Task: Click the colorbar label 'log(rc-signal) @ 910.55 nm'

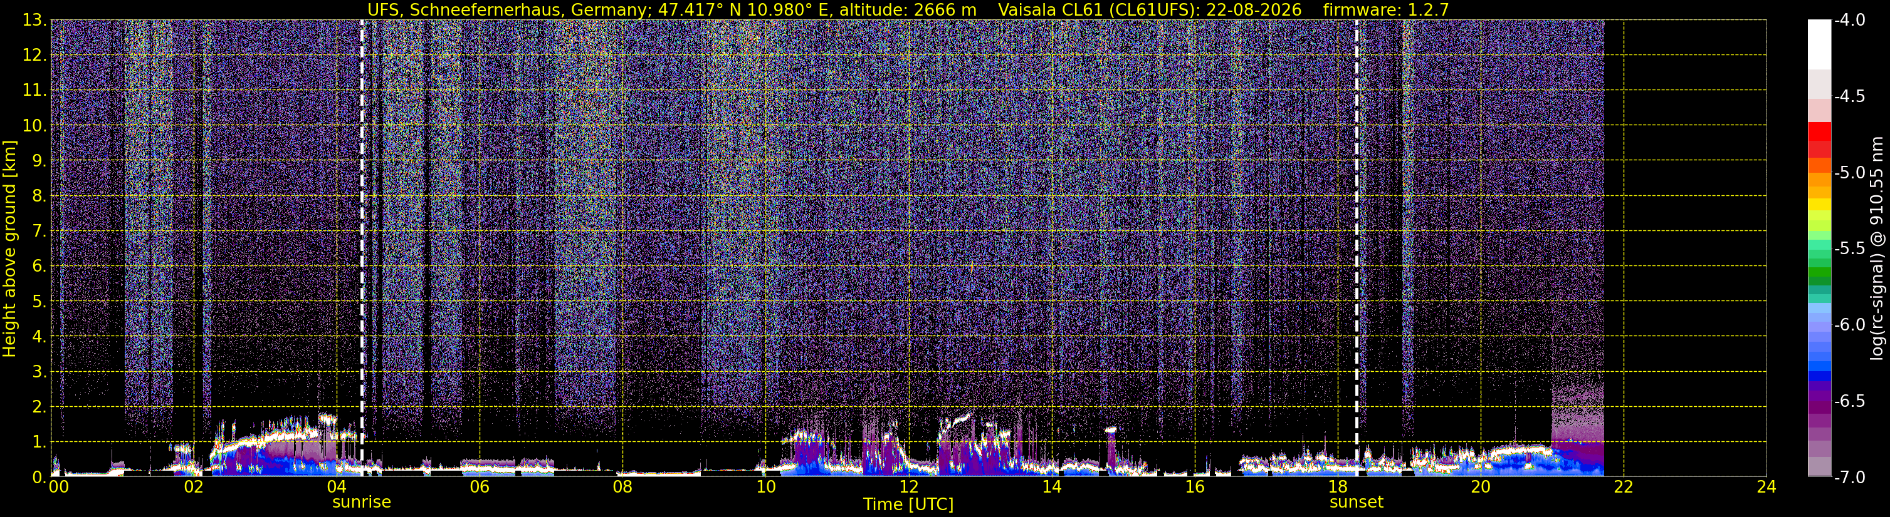Action: [x=1876, y=248]
